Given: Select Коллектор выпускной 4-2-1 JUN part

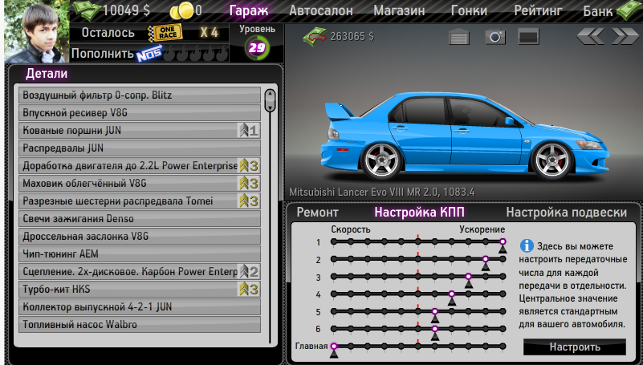Looking at the screenshot, I should 140,306.
